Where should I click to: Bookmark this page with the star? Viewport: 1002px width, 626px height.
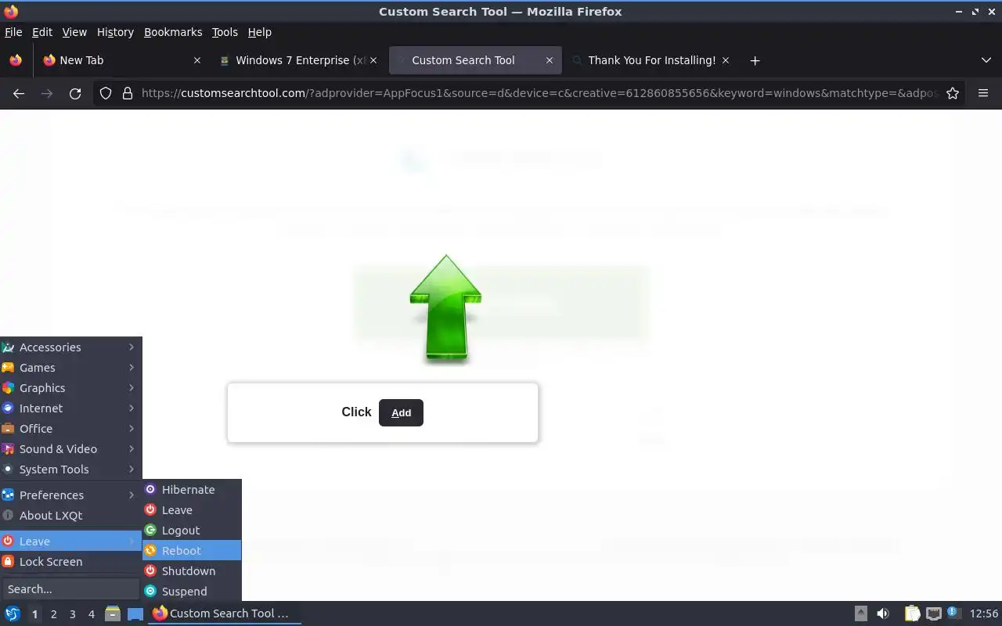953,93
